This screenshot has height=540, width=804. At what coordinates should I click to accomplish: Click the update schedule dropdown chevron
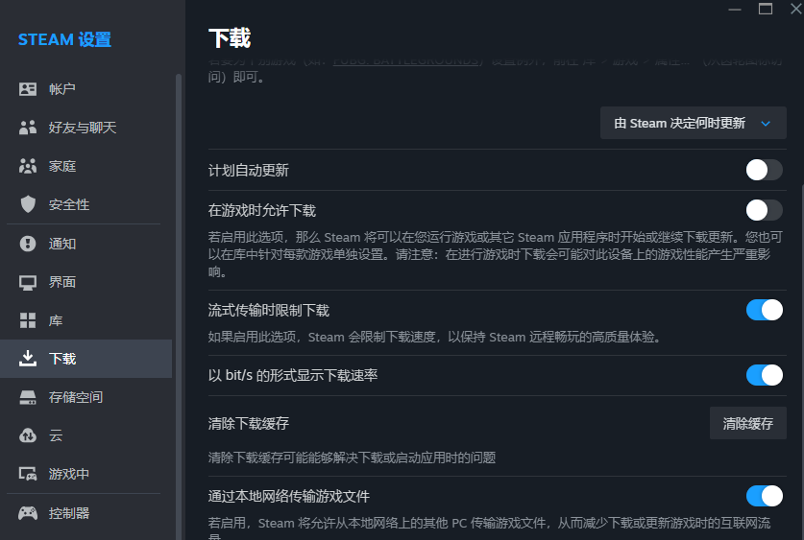[766, 124]
